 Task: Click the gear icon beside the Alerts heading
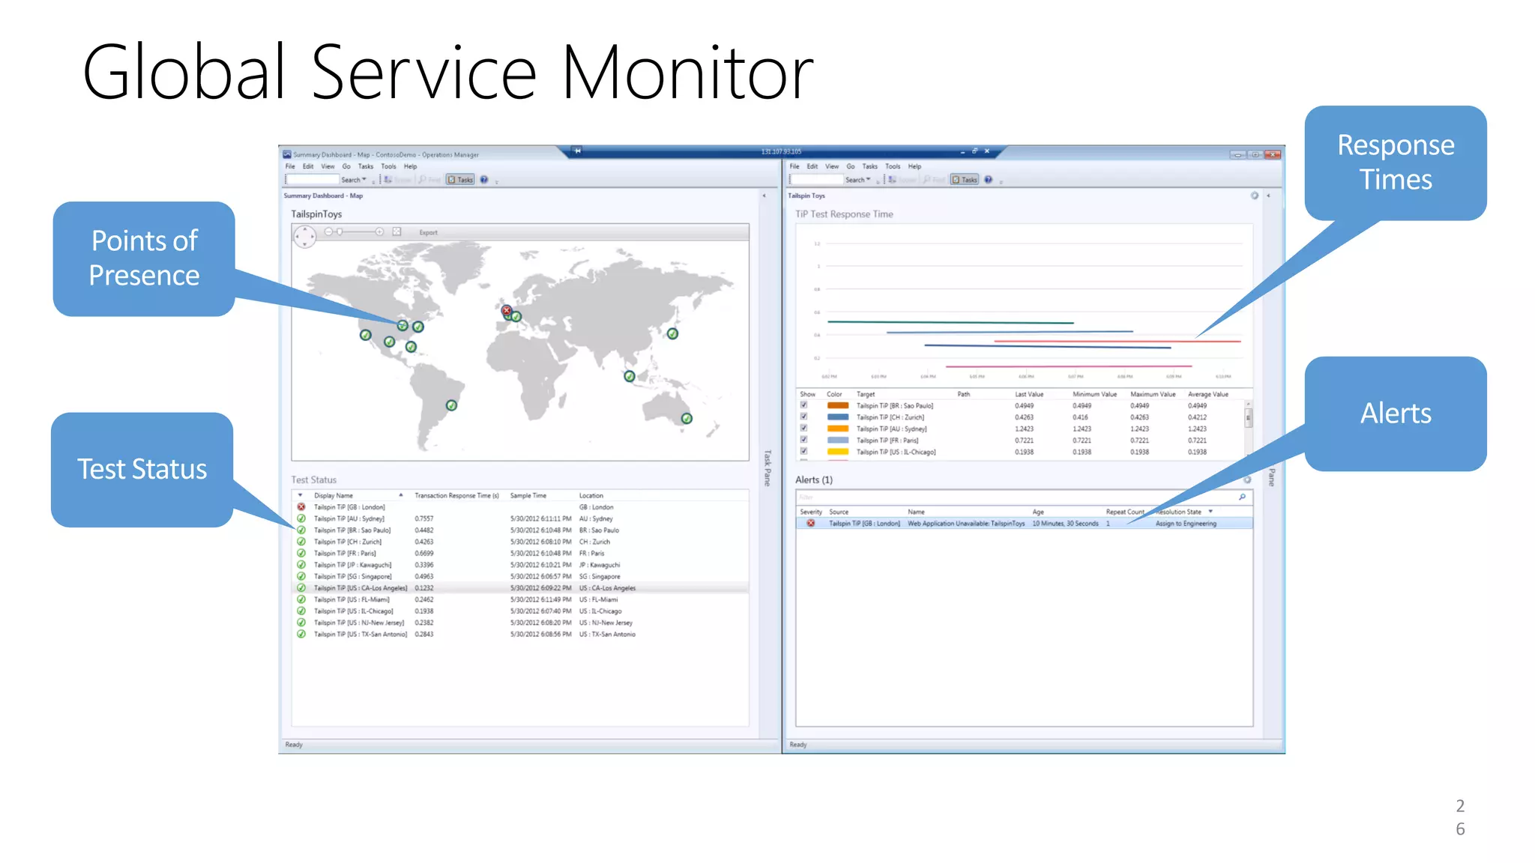[1247, 479]
